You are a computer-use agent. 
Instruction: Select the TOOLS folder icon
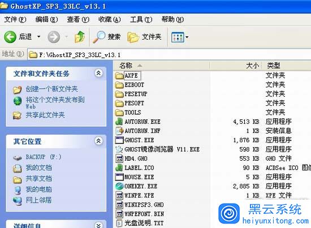tap(119, 113)
